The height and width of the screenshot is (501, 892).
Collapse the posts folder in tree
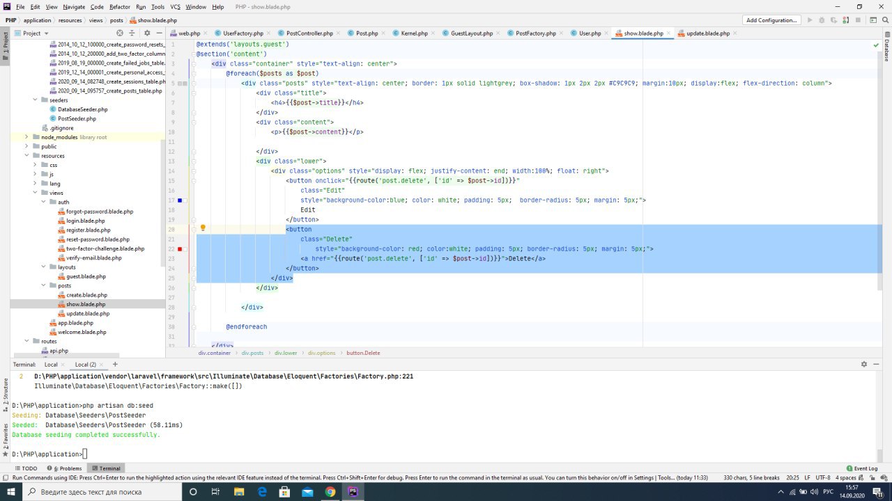pos(44,285)
